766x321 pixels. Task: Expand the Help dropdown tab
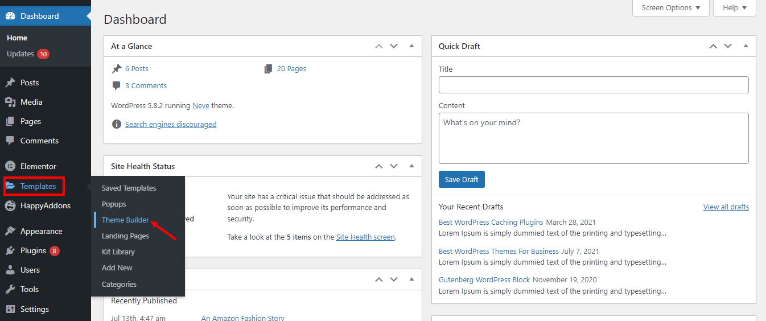[734, 8]
